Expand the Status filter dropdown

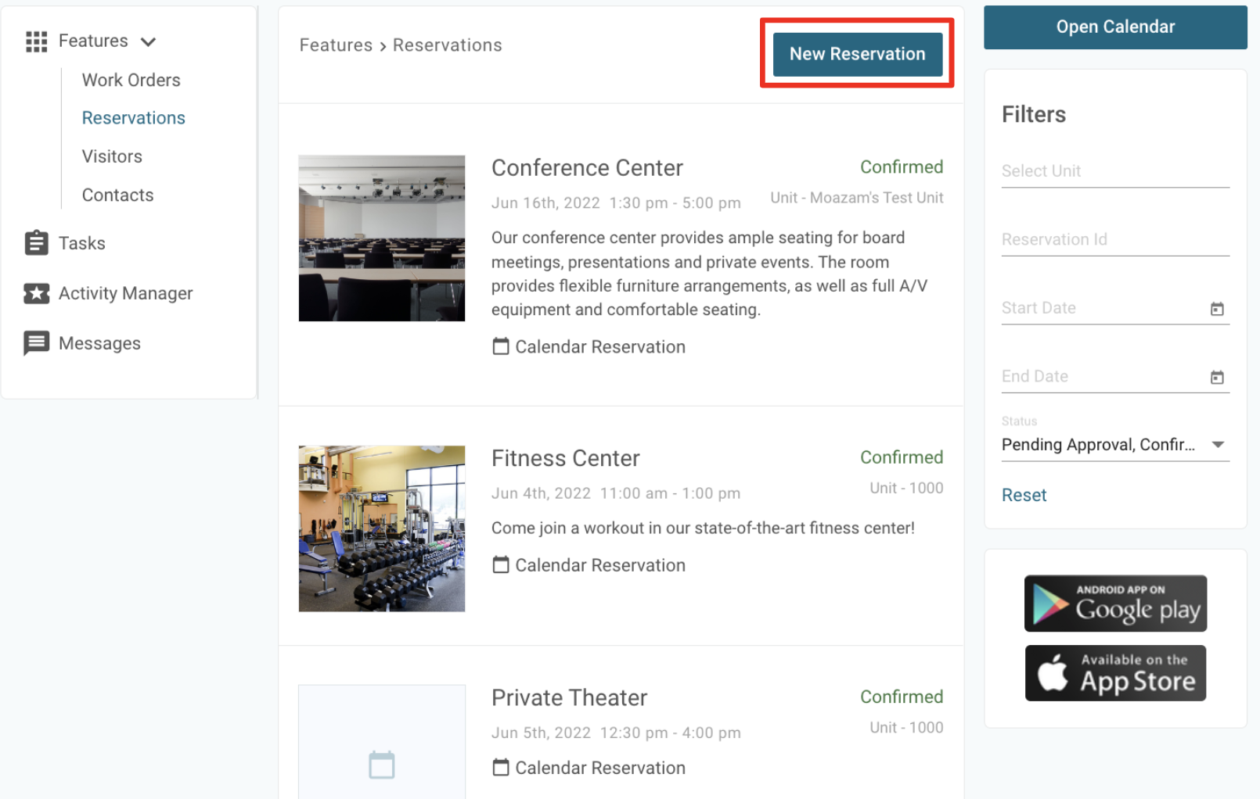click(x=1218, y=445)
